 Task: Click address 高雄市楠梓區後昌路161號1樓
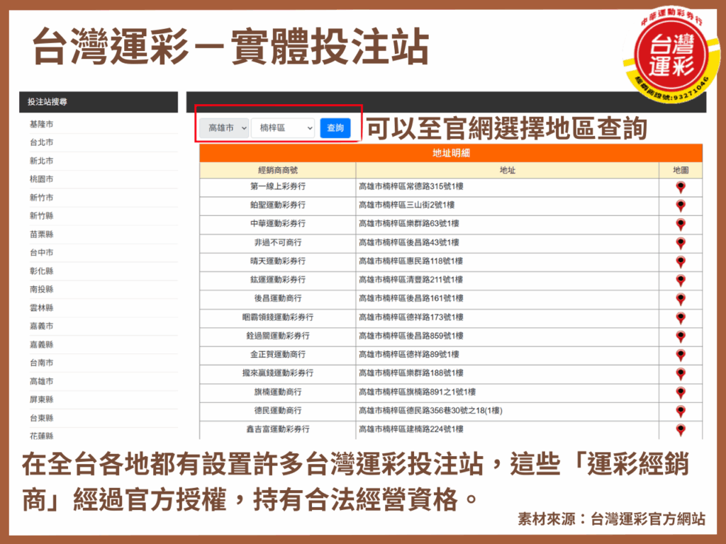411,298
